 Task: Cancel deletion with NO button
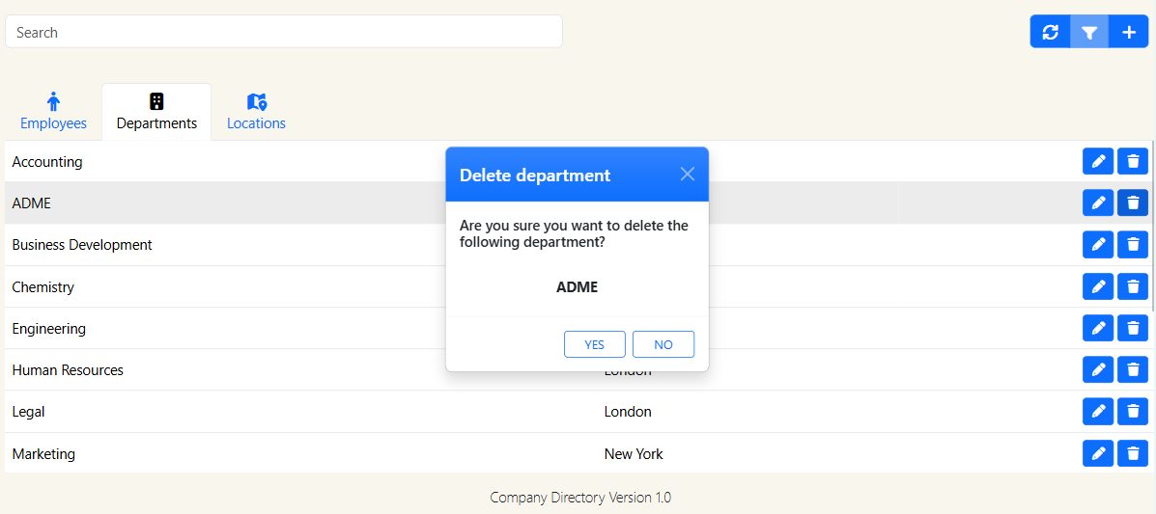coord(663,344)
